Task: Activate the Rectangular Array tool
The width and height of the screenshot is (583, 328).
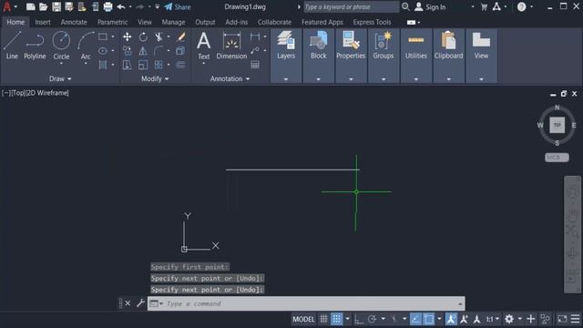Action: [x=159, y=65]
